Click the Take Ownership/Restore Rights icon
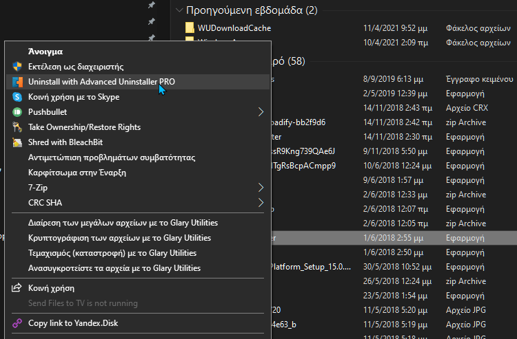This screenshot has height=339, width=517. coord(17,127)
